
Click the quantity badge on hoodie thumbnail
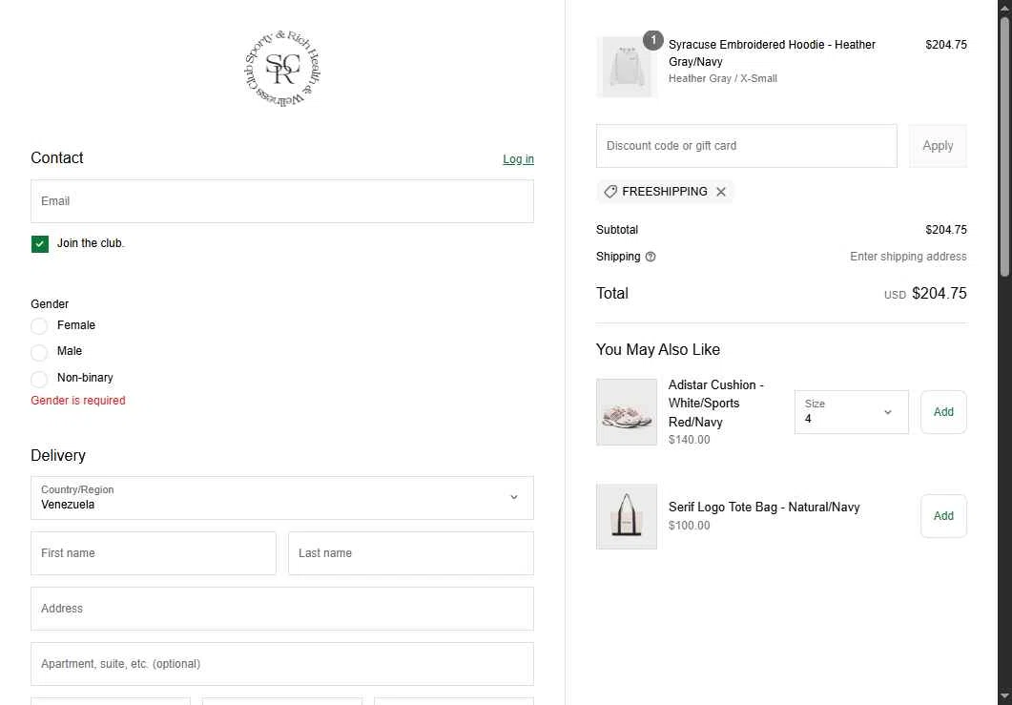tap(653, 40)
